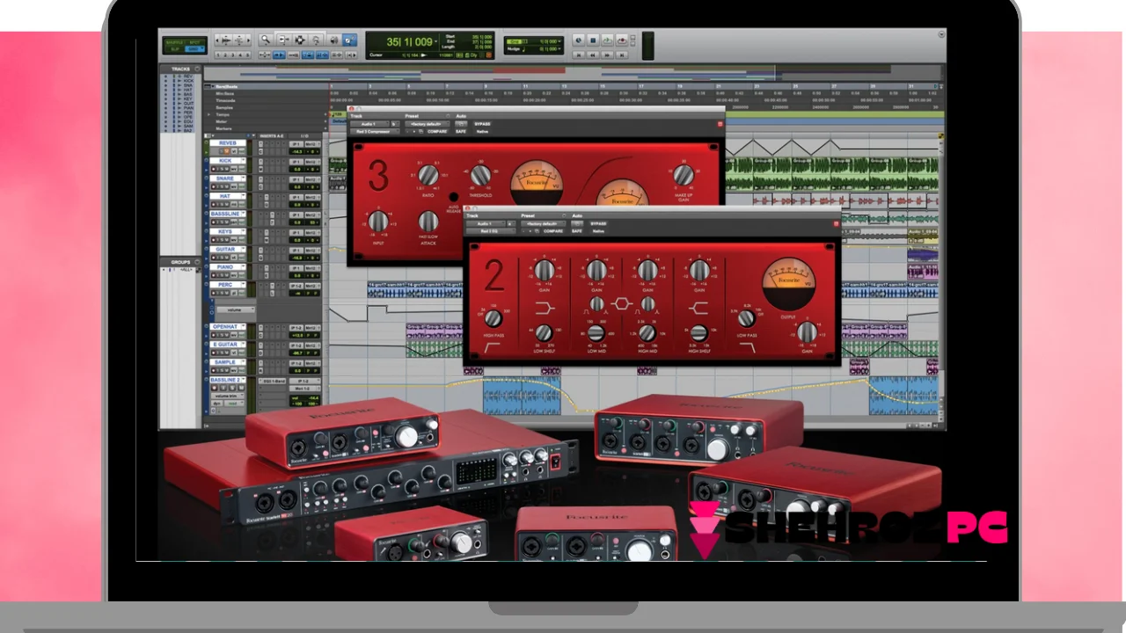This screenshot has height=633, width=1126.
Task: Open the volume view selector under PERC
Action: click(235, 309)
